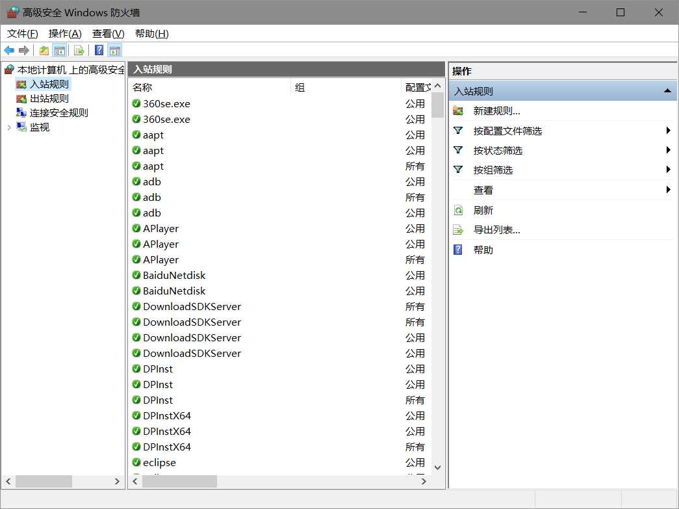The image size is (679, 509).
Task: Click the 入站规则 tree icon
Action: click(21, 84)
